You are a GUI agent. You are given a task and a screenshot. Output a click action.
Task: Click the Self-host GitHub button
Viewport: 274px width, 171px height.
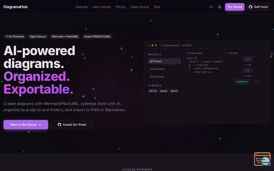pos(258,7)
